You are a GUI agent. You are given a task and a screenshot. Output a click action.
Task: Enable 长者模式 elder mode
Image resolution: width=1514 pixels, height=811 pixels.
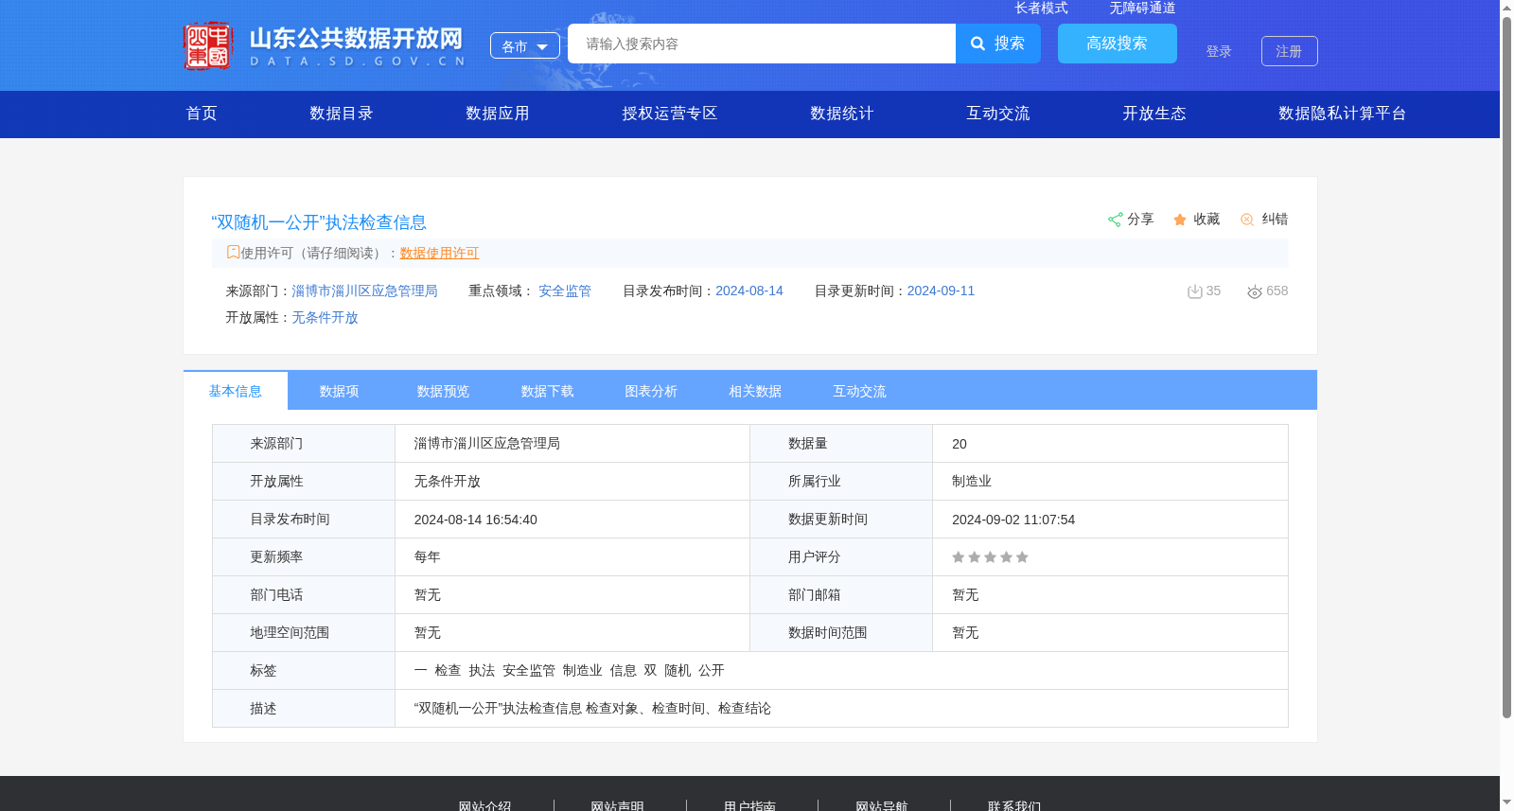(1041, 8)
